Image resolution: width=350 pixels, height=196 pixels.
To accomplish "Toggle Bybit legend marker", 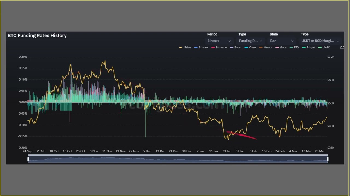I will click(x=236, y=47).
